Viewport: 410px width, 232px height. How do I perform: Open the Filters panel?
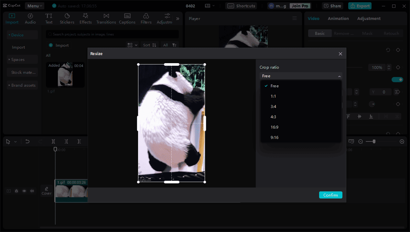tap(146, 18)
